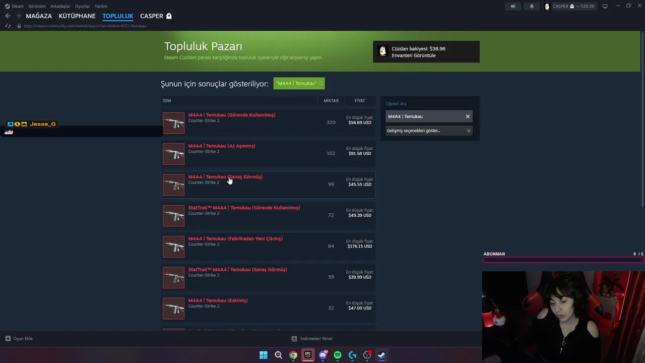Open the Görünüm menu
Viewport: 645px width, 363px height.
pos(37,6)
